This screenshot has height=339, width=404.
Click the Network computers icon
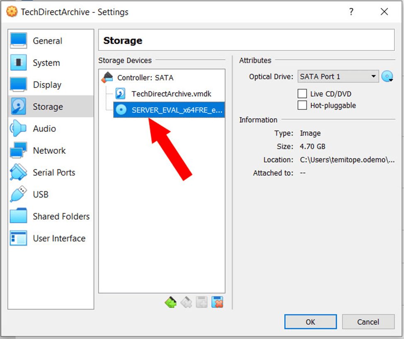click(x=18, y=150)
